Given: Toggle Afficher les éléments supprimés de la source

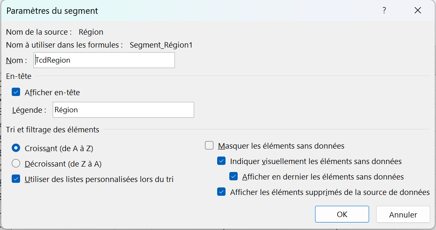Looking at the screenshot, I should point(221,192).
